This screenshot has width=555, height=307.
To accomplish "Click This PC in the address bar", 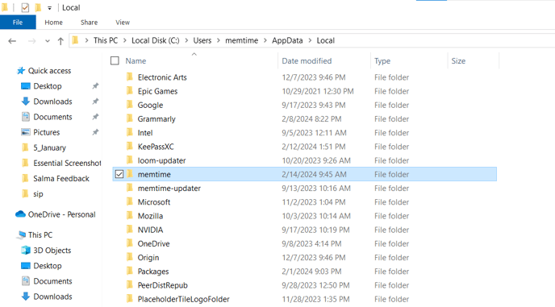I will pyautogui.click(x=106, y=40).
